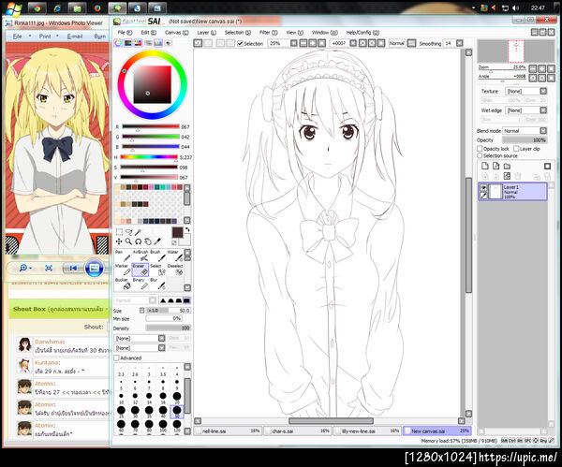
Task: Zoom in with navigator plus button
Action: pos(542,68)
